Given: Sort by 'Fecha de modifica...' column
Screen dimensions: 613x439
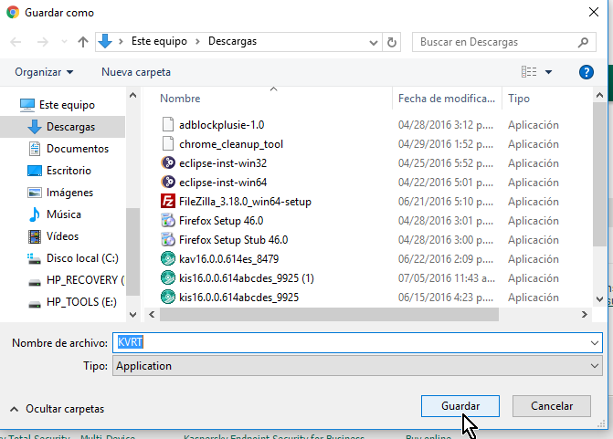Looking at the screenshot, I should [x=447, y=99].
